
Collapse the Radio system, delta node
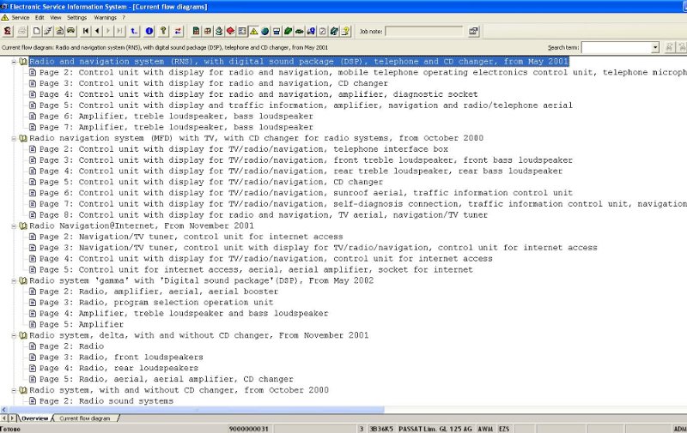pyautogui.click(x=14, y=335)
